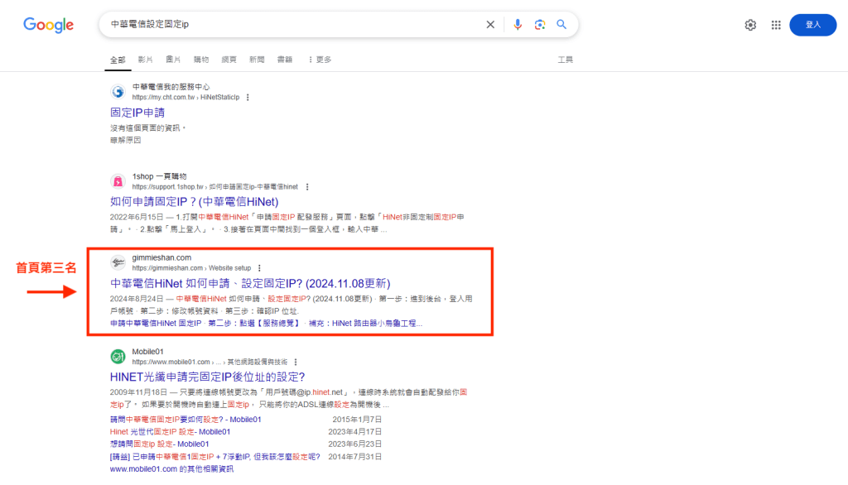Open Google Lens image search icon
Viewport: 848px width, 485px height.
point(540,24)
